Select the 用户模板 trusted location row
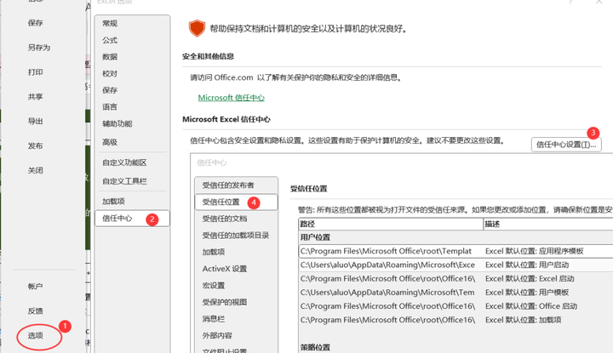The height and width of the screenshot is (353, 613). coord(455,293)
